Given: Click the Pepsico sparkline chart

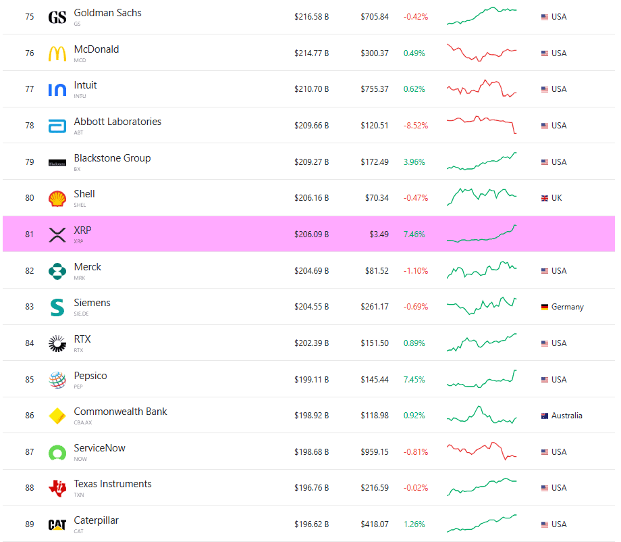Looking at the screenshot, I should (481, 379).
